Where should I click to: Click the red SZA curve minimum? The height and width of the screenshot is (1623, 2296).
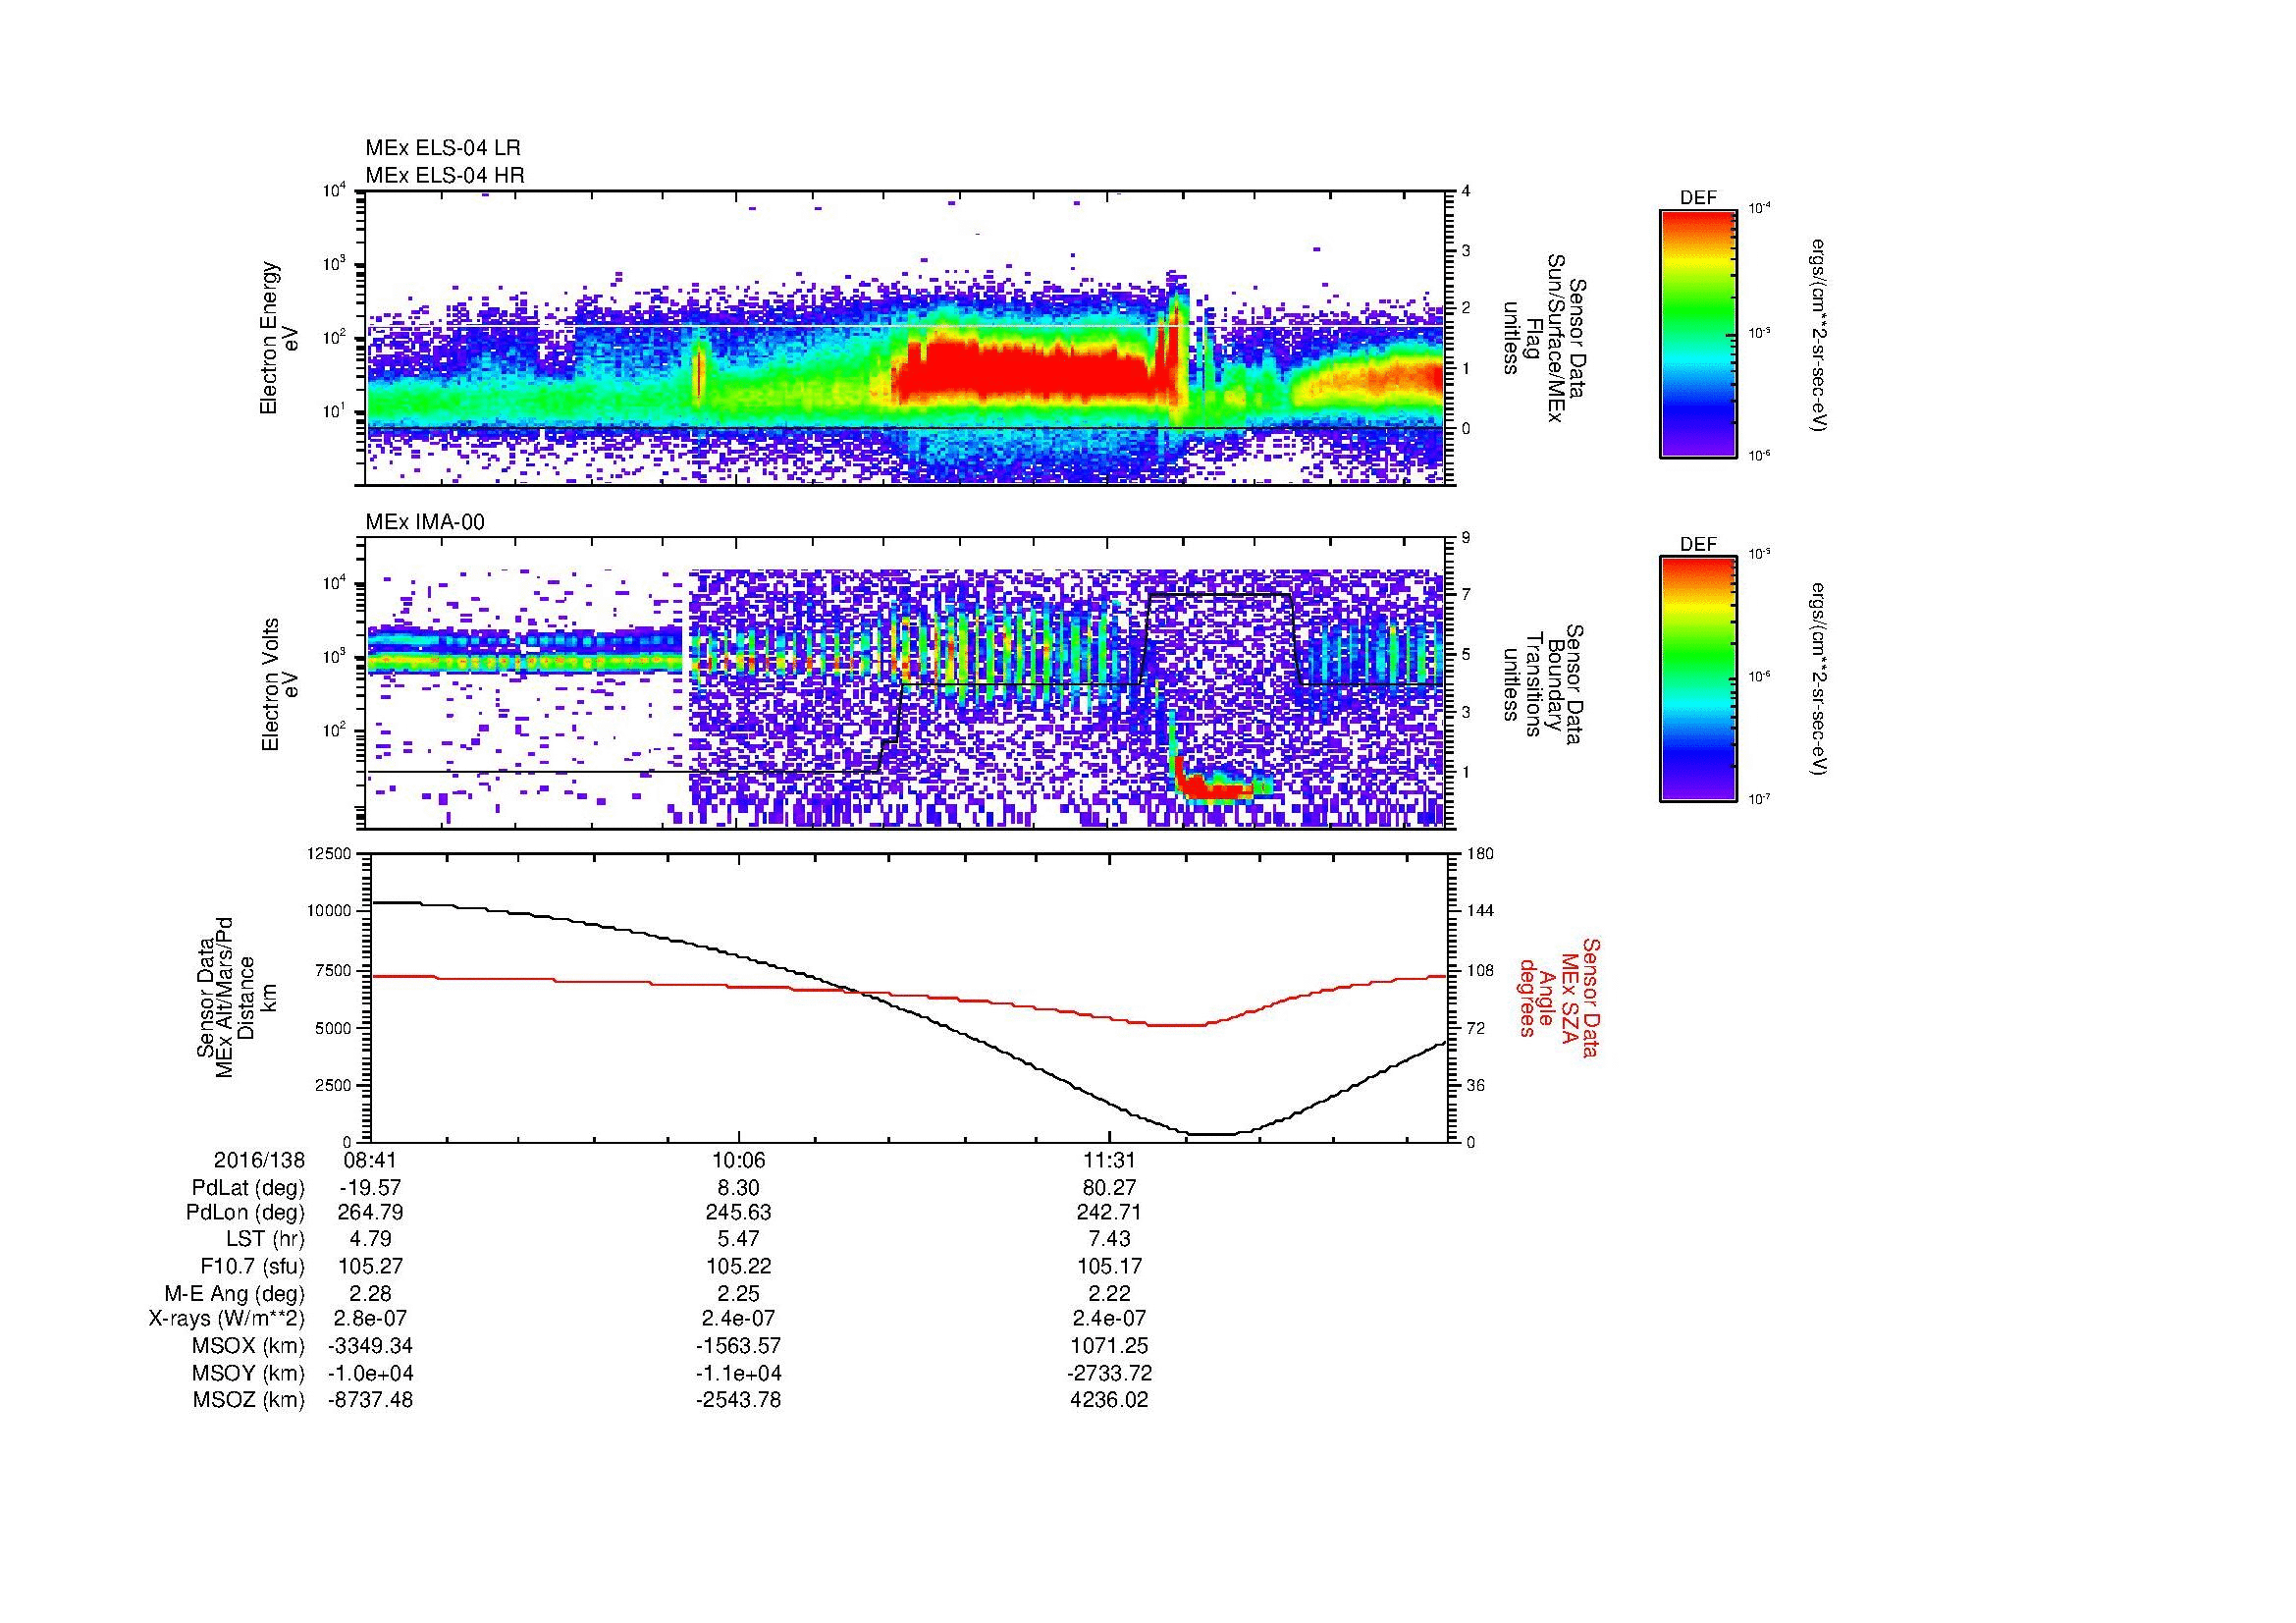coord(1175,1025)
